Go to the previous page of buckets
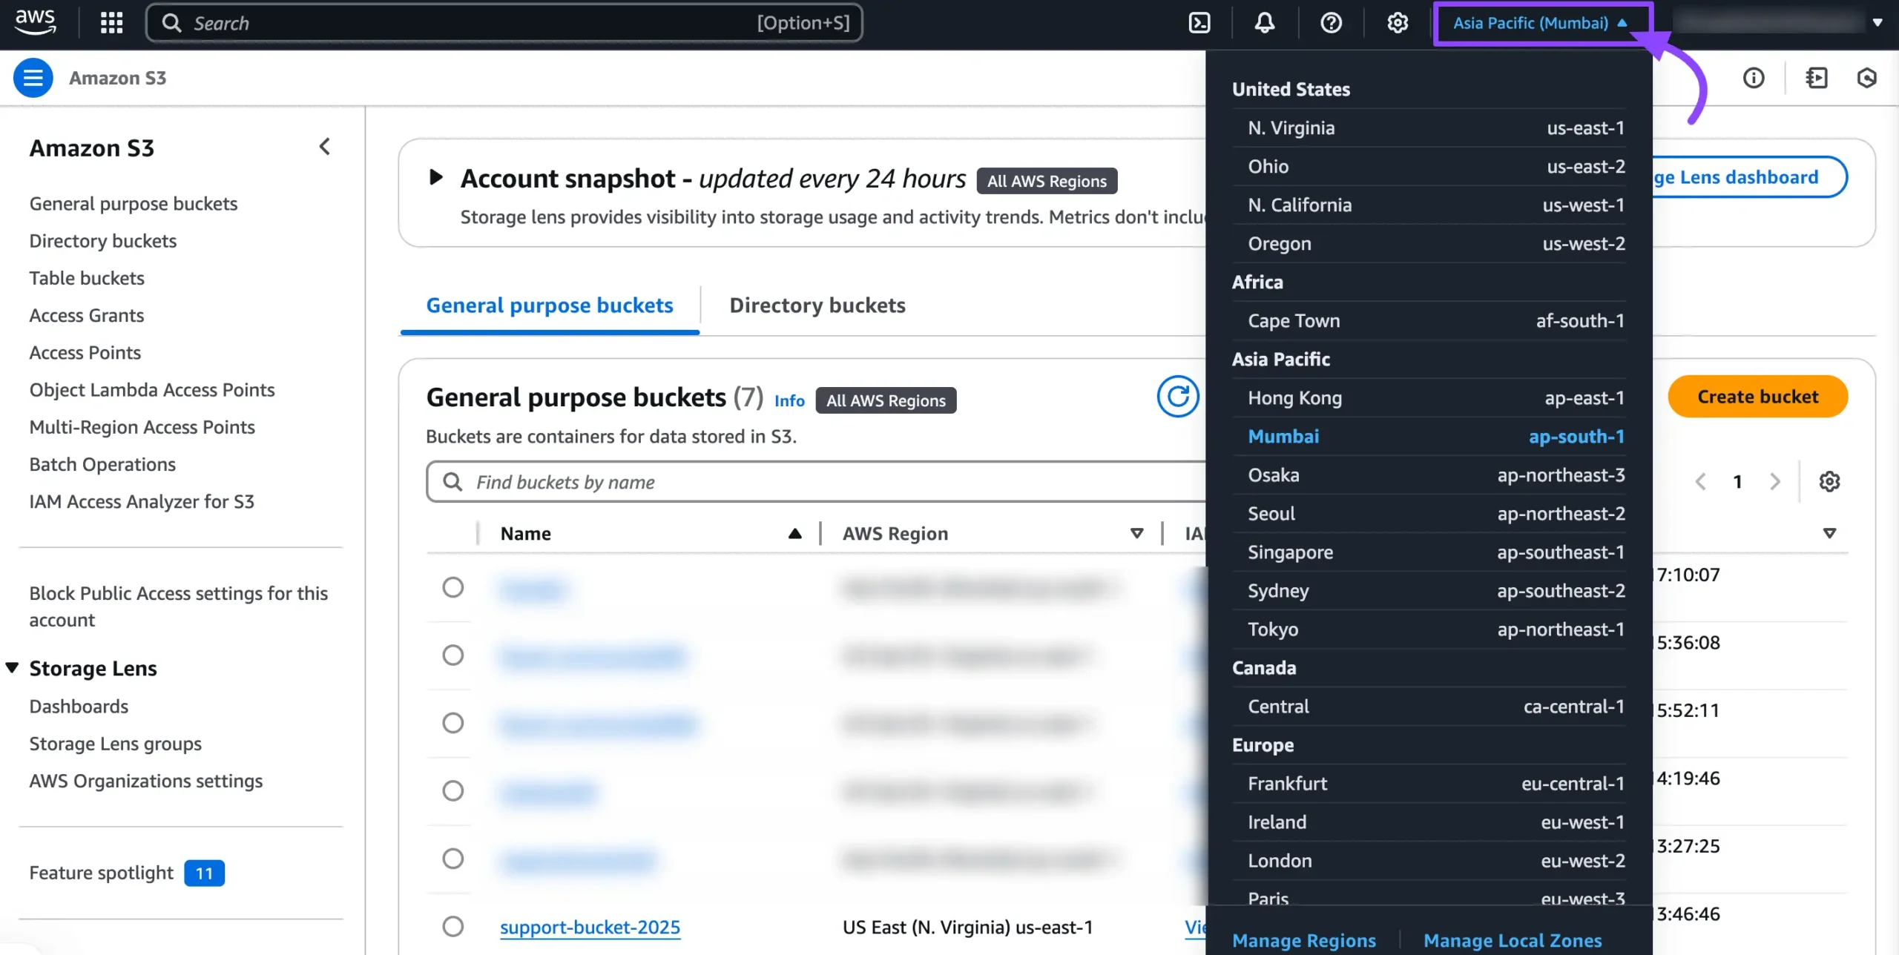 (x=1701, y=482)
